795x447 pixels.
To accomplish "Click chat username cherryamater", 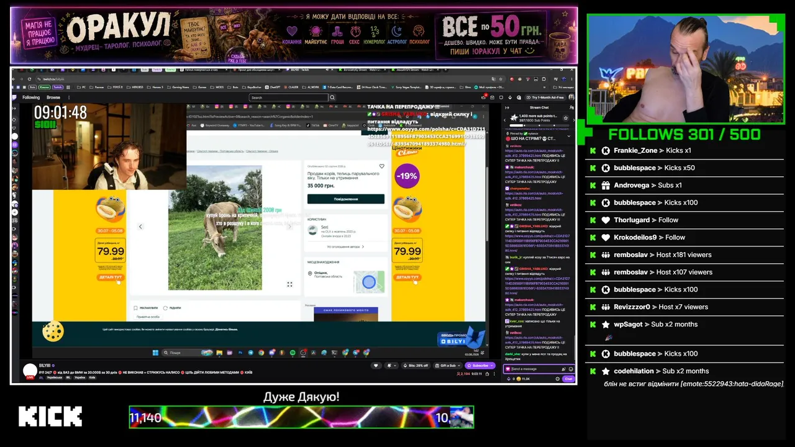I will coord(520,188).
